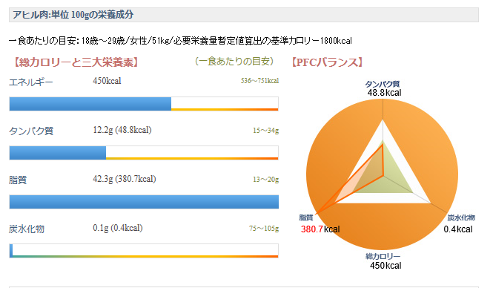Select the energy 450kcal progress bar
Screen dimensions: 493x288
(x=144, y=104)
